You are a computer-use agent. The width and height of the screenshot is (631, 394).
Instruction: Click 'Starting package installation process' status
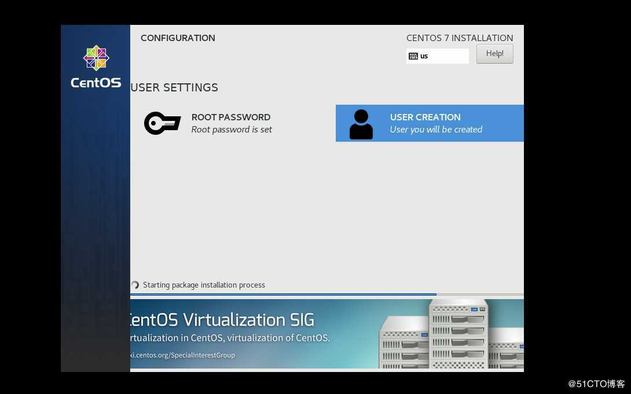tap(204, 285)
